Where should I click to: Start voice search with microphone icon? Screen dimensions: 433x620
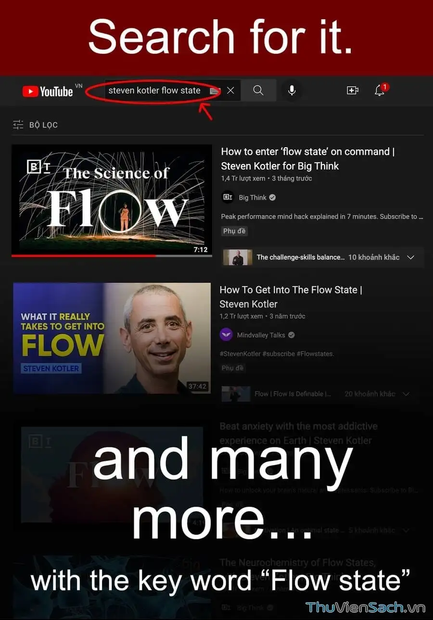(292, 90)
